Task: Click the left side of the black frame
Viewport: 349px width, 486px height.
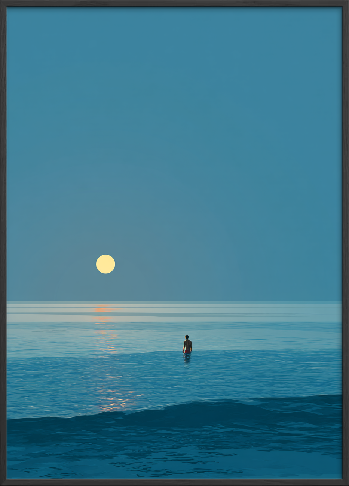Action: pyautogui.click(x=3, y=243)
